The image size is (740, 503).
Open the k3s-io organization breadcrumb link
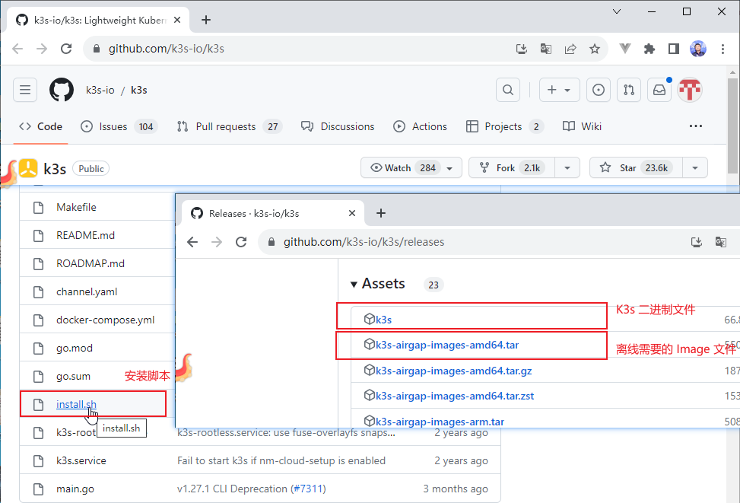pyautogui.click(x=100, y=90)
